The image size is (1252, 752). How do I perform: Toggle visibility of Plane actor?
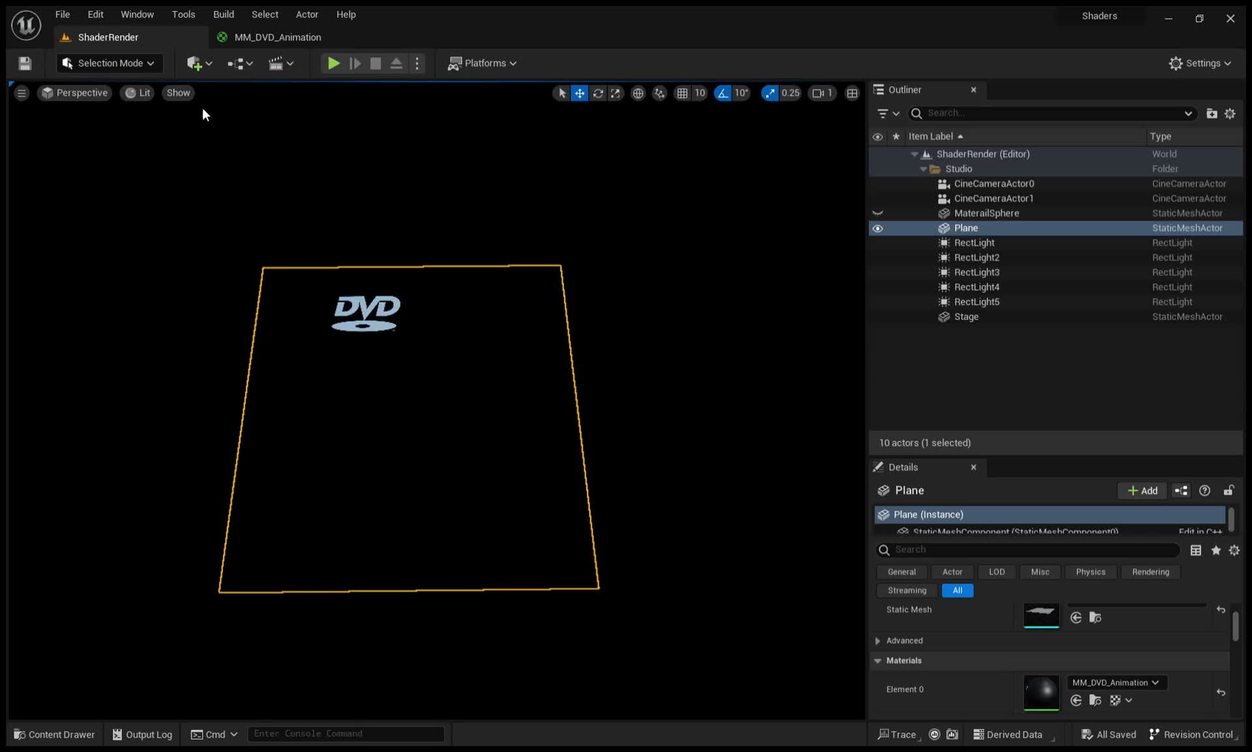(x=878, y=228)
